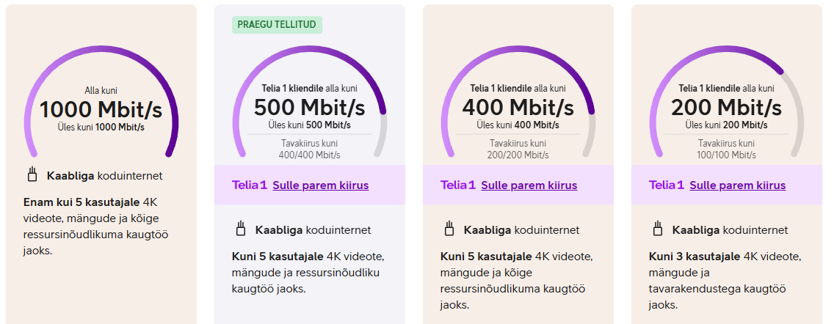Viewport: 834px width, 324px height.
Task: Select the 1000 Mbit/s speed gauge
Action: click(x=101, y=101)
